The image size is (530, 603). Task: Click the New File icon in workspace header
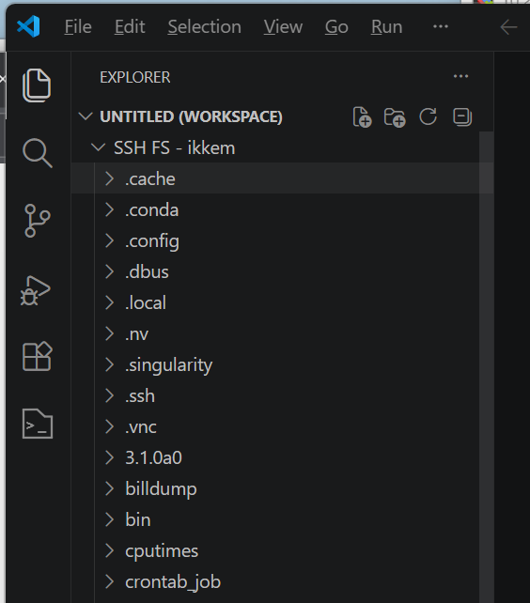point(362,116)
